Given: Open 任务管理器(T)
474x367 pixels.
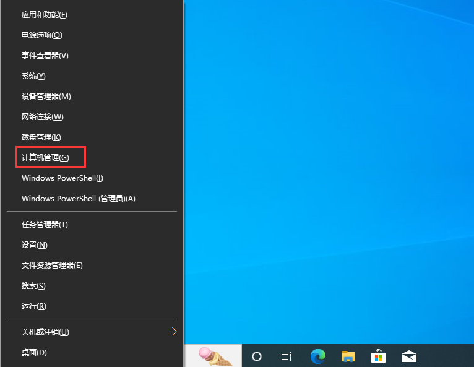Looking at the screenshot, I should (92, 225).
